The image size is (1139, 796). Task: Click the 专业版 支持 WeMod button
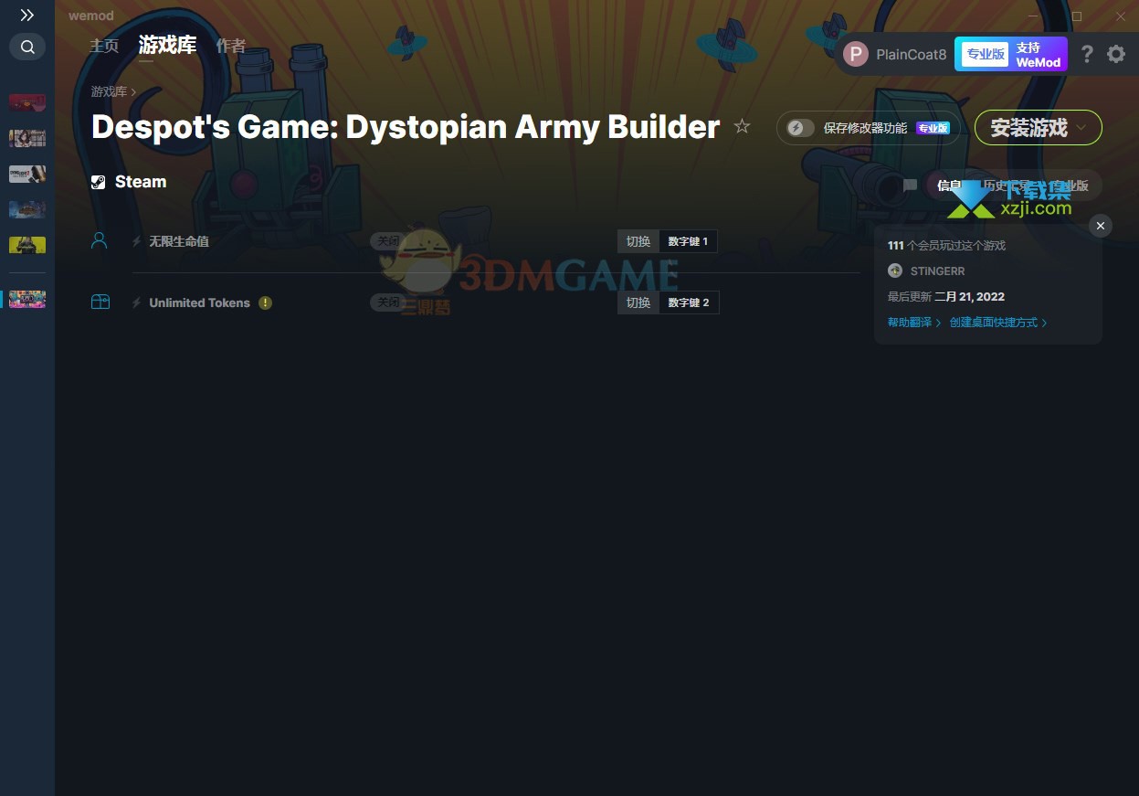1011,54
